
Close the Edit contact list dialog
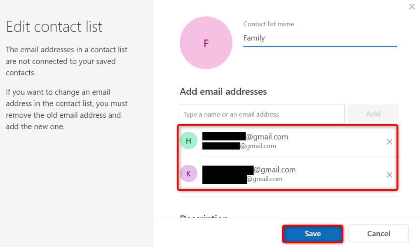pyautogui.click(x=411, y=7)
